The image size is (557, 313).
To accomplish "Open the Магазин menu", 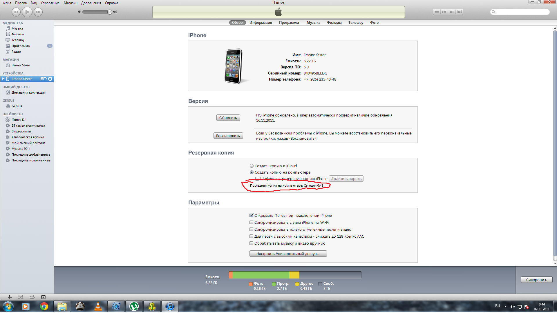I will pos(70,3).
